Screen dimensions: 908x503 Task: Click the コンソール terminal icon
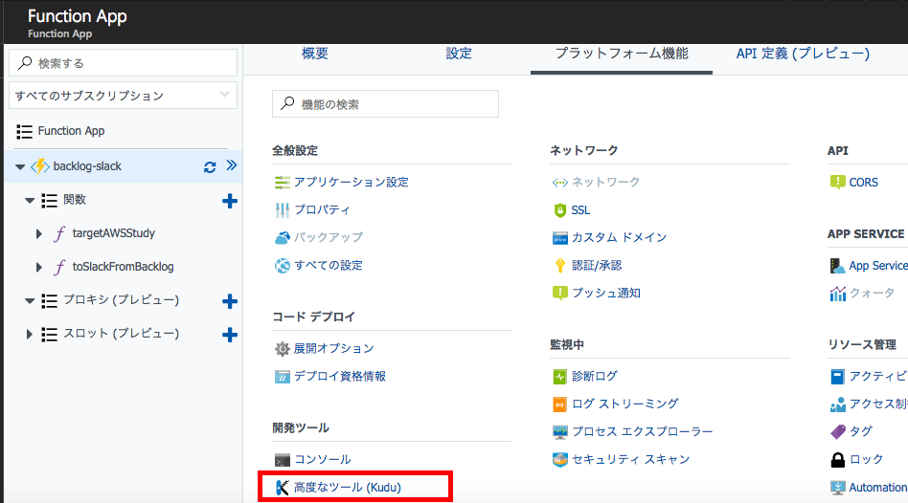pyautogui.click(x=282, y=460)
